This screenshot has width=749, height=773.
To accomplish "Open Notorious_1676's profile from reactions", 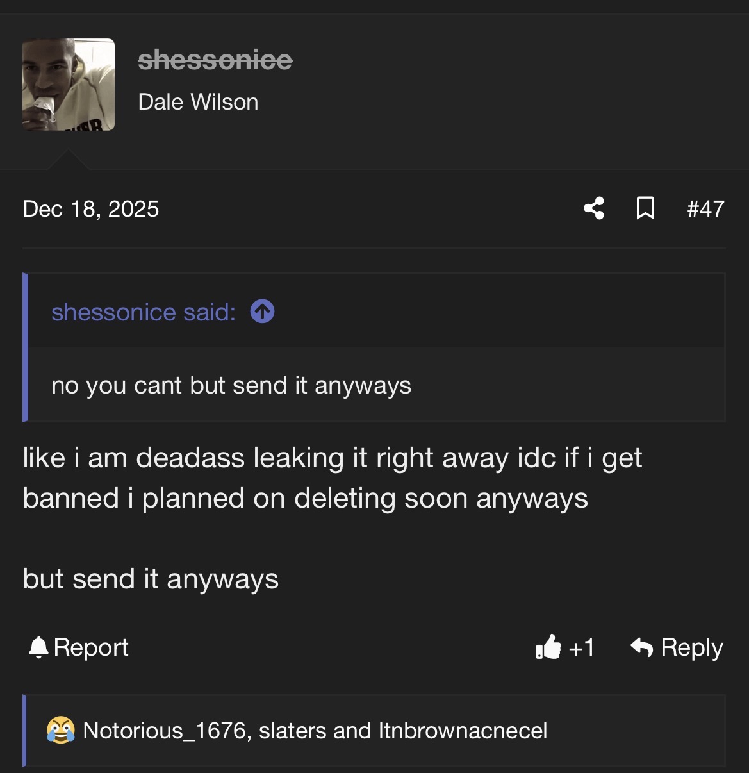I will click(165, 731).
